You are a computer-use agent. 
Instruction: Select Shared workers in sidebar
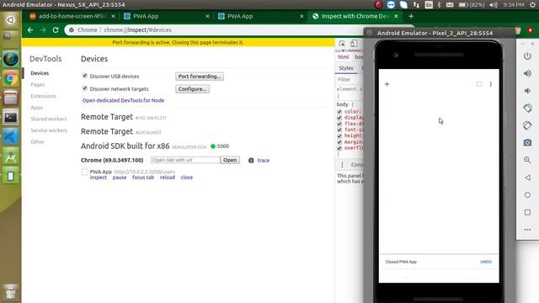coord(49,119)
